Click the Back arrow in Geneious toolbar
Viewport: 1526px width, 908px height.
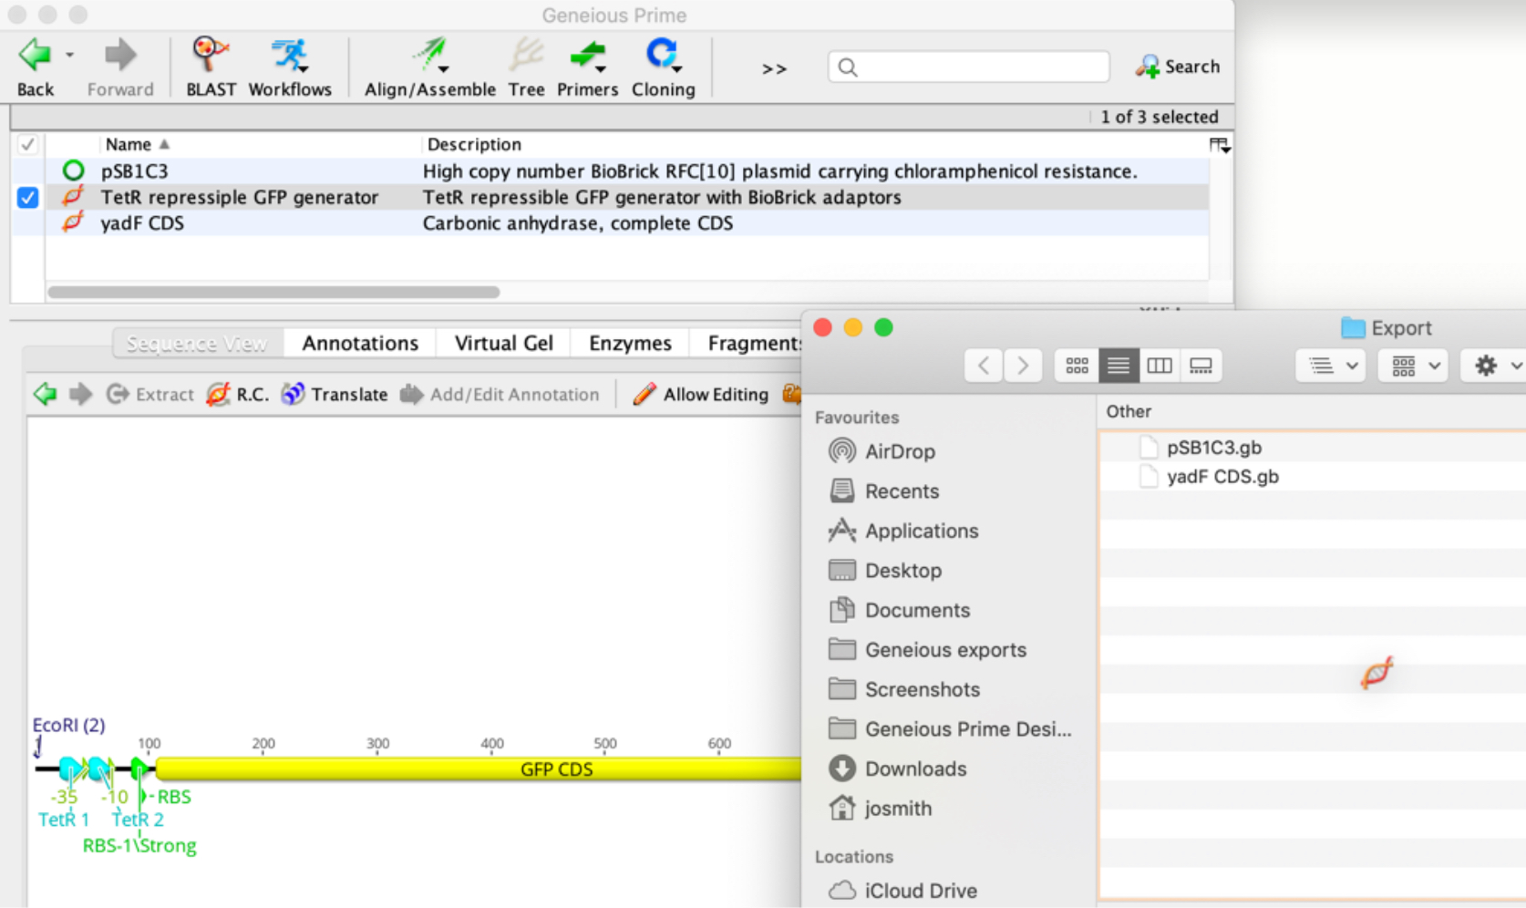coord(35,55)
